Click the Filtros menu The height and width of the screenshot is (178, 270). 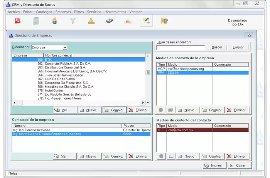coord(79,12)
